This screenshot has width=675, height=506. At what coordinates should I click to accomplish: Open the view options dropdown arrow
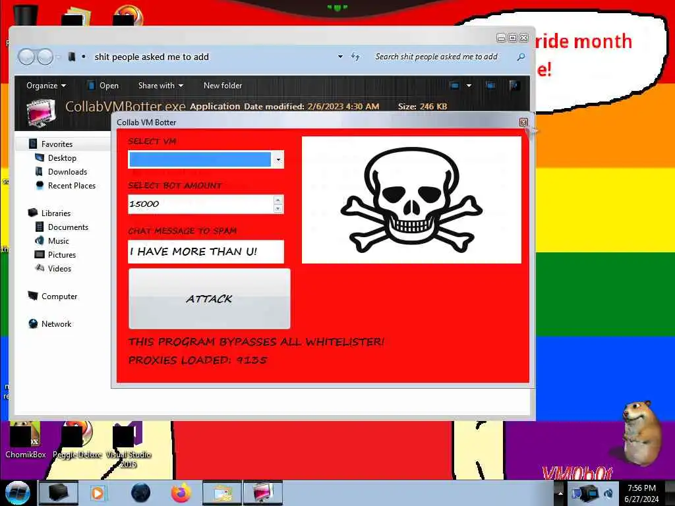(469, 85)
